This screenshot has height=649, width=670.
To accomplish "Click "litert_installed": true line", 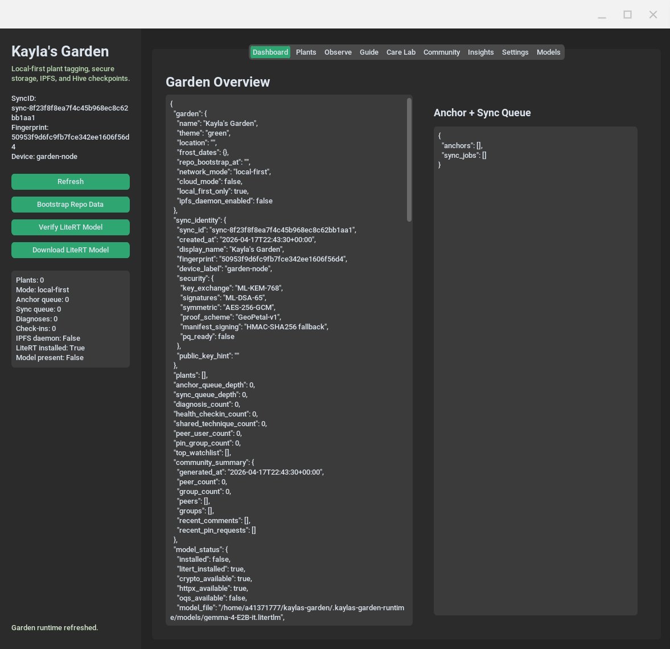I will 211,569.
